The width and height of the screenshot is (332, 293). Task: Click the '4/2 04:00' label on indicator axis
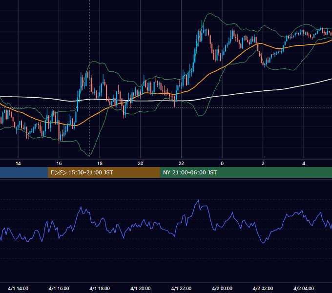304,288
